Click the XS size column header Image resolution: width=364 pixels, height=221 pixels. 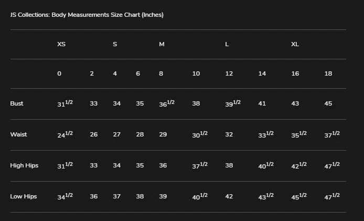(x=61, y=44)
